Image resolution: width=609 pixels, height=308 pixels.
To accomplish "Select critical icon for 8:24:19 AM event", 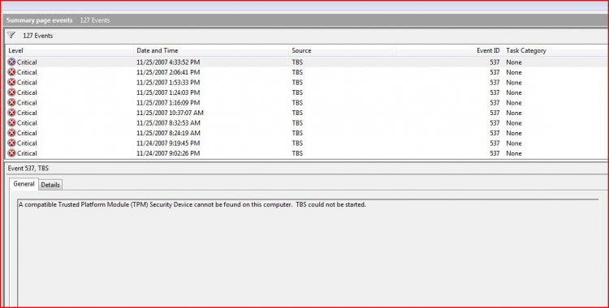I will point(11,133).
